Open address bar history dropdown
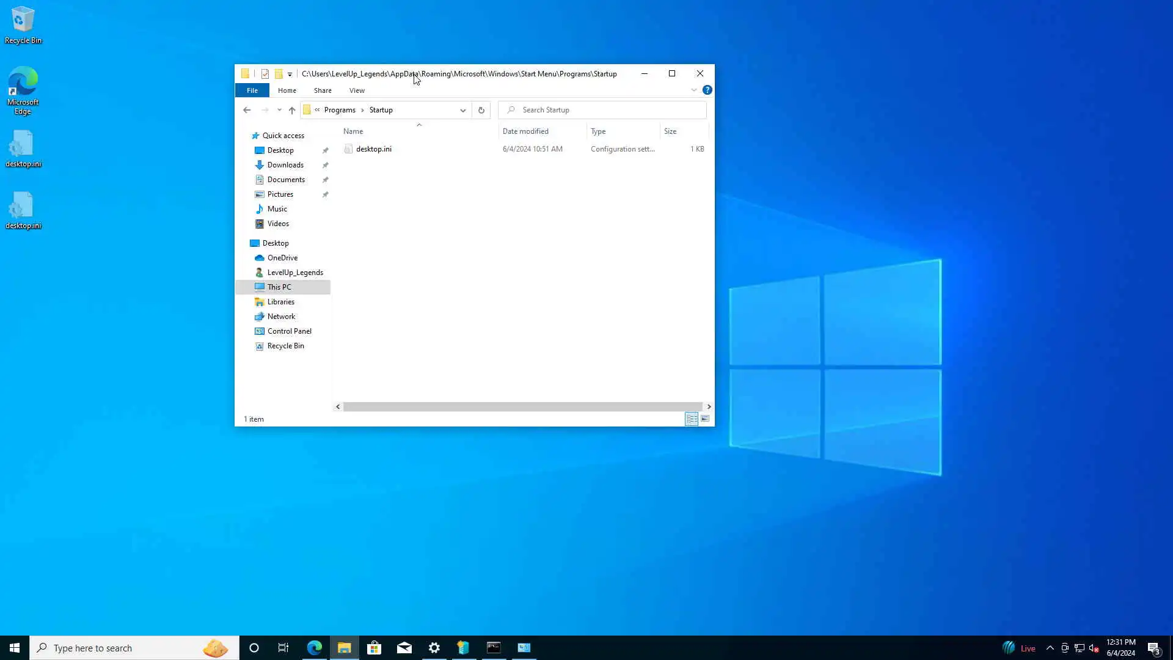The width and height of the screenshot is (1173, 660). pos(462,110)
